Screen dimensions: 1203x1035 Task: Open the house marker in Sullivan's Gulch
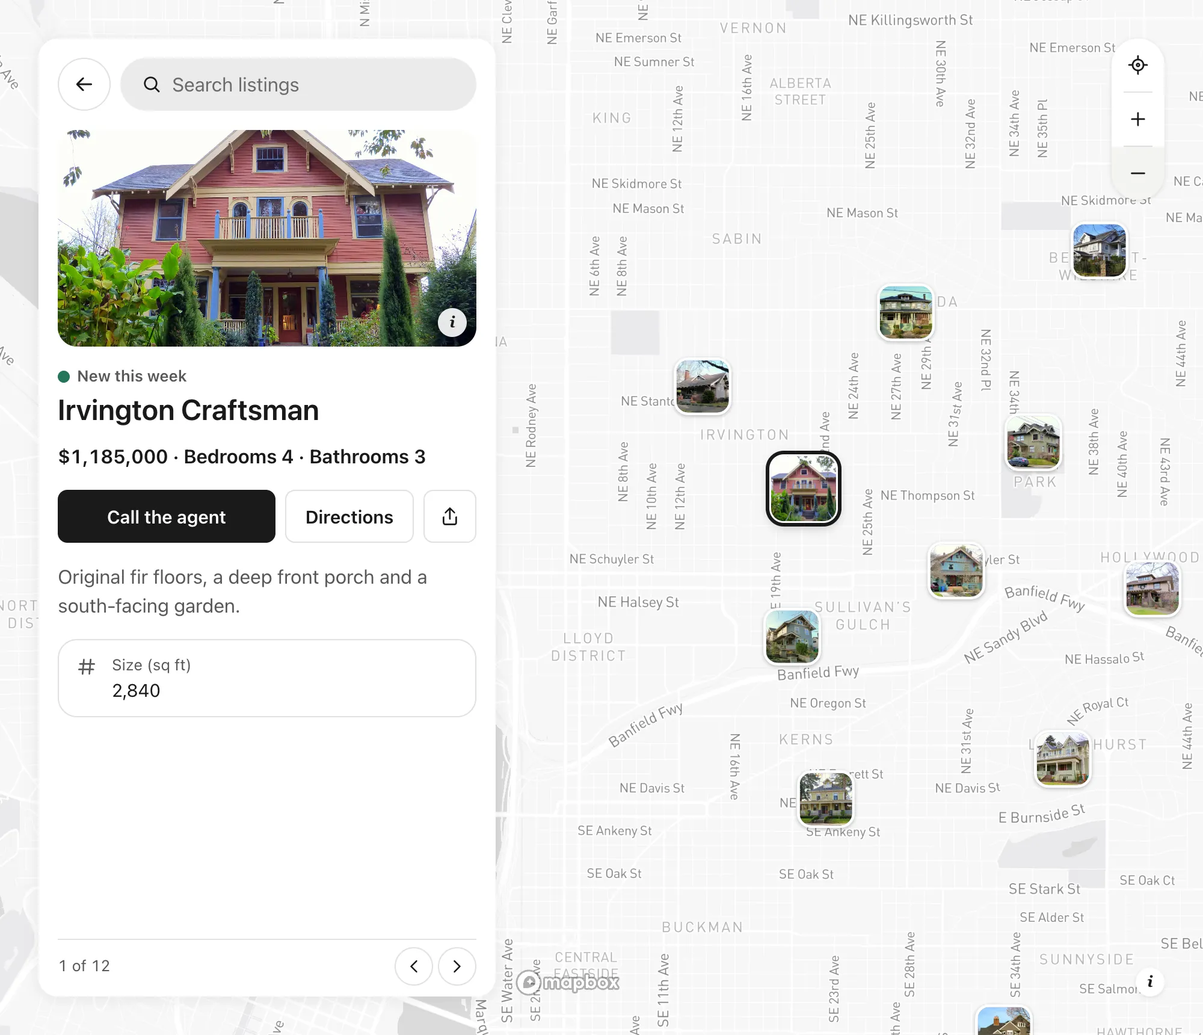(x=792, y=637)
